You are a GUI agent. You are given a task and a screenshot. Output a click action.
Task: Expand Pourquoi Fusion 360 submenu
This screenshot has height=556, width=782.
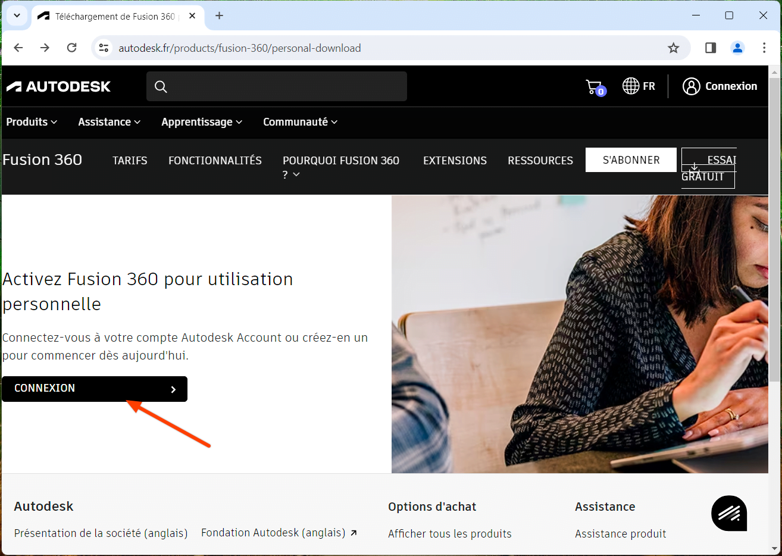341,167
